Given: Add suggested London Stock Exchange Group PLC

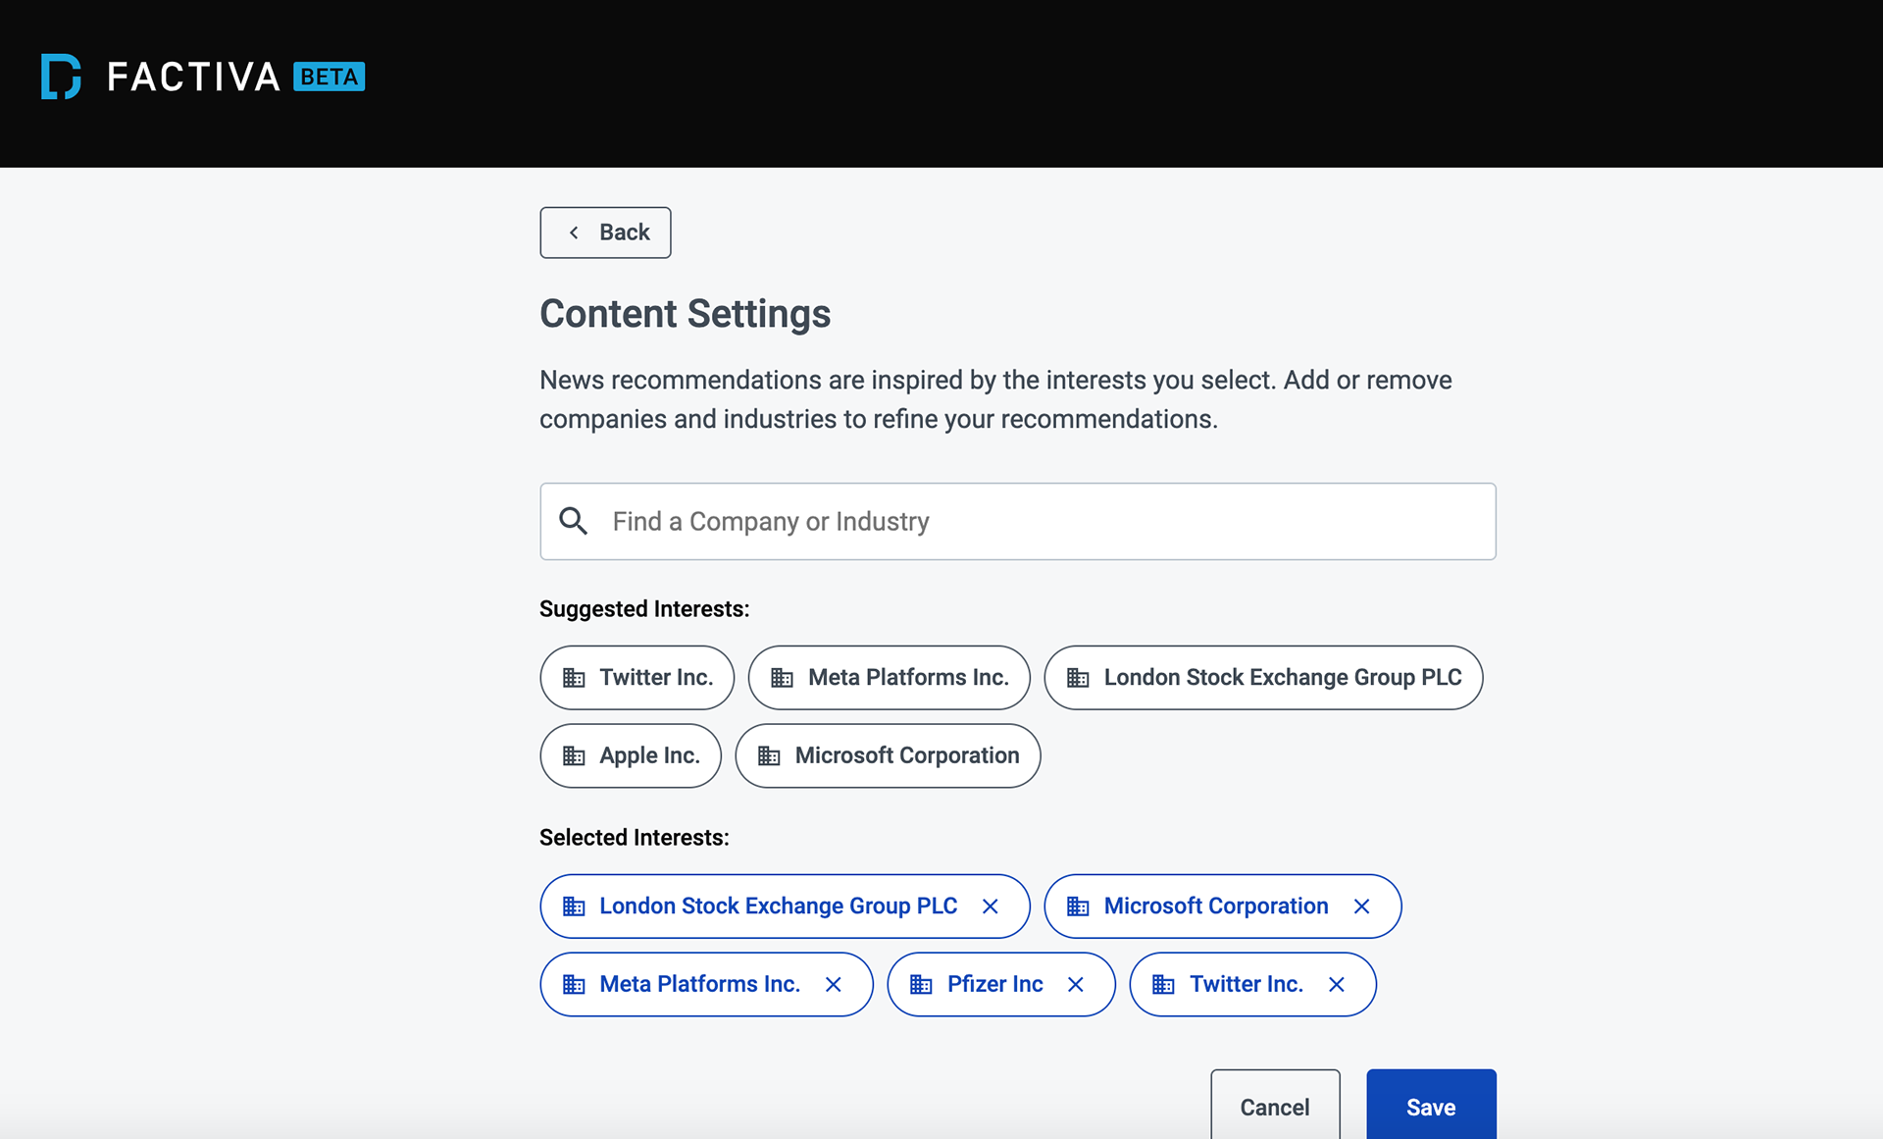Looking at the screenshot, I should 1263,677.
